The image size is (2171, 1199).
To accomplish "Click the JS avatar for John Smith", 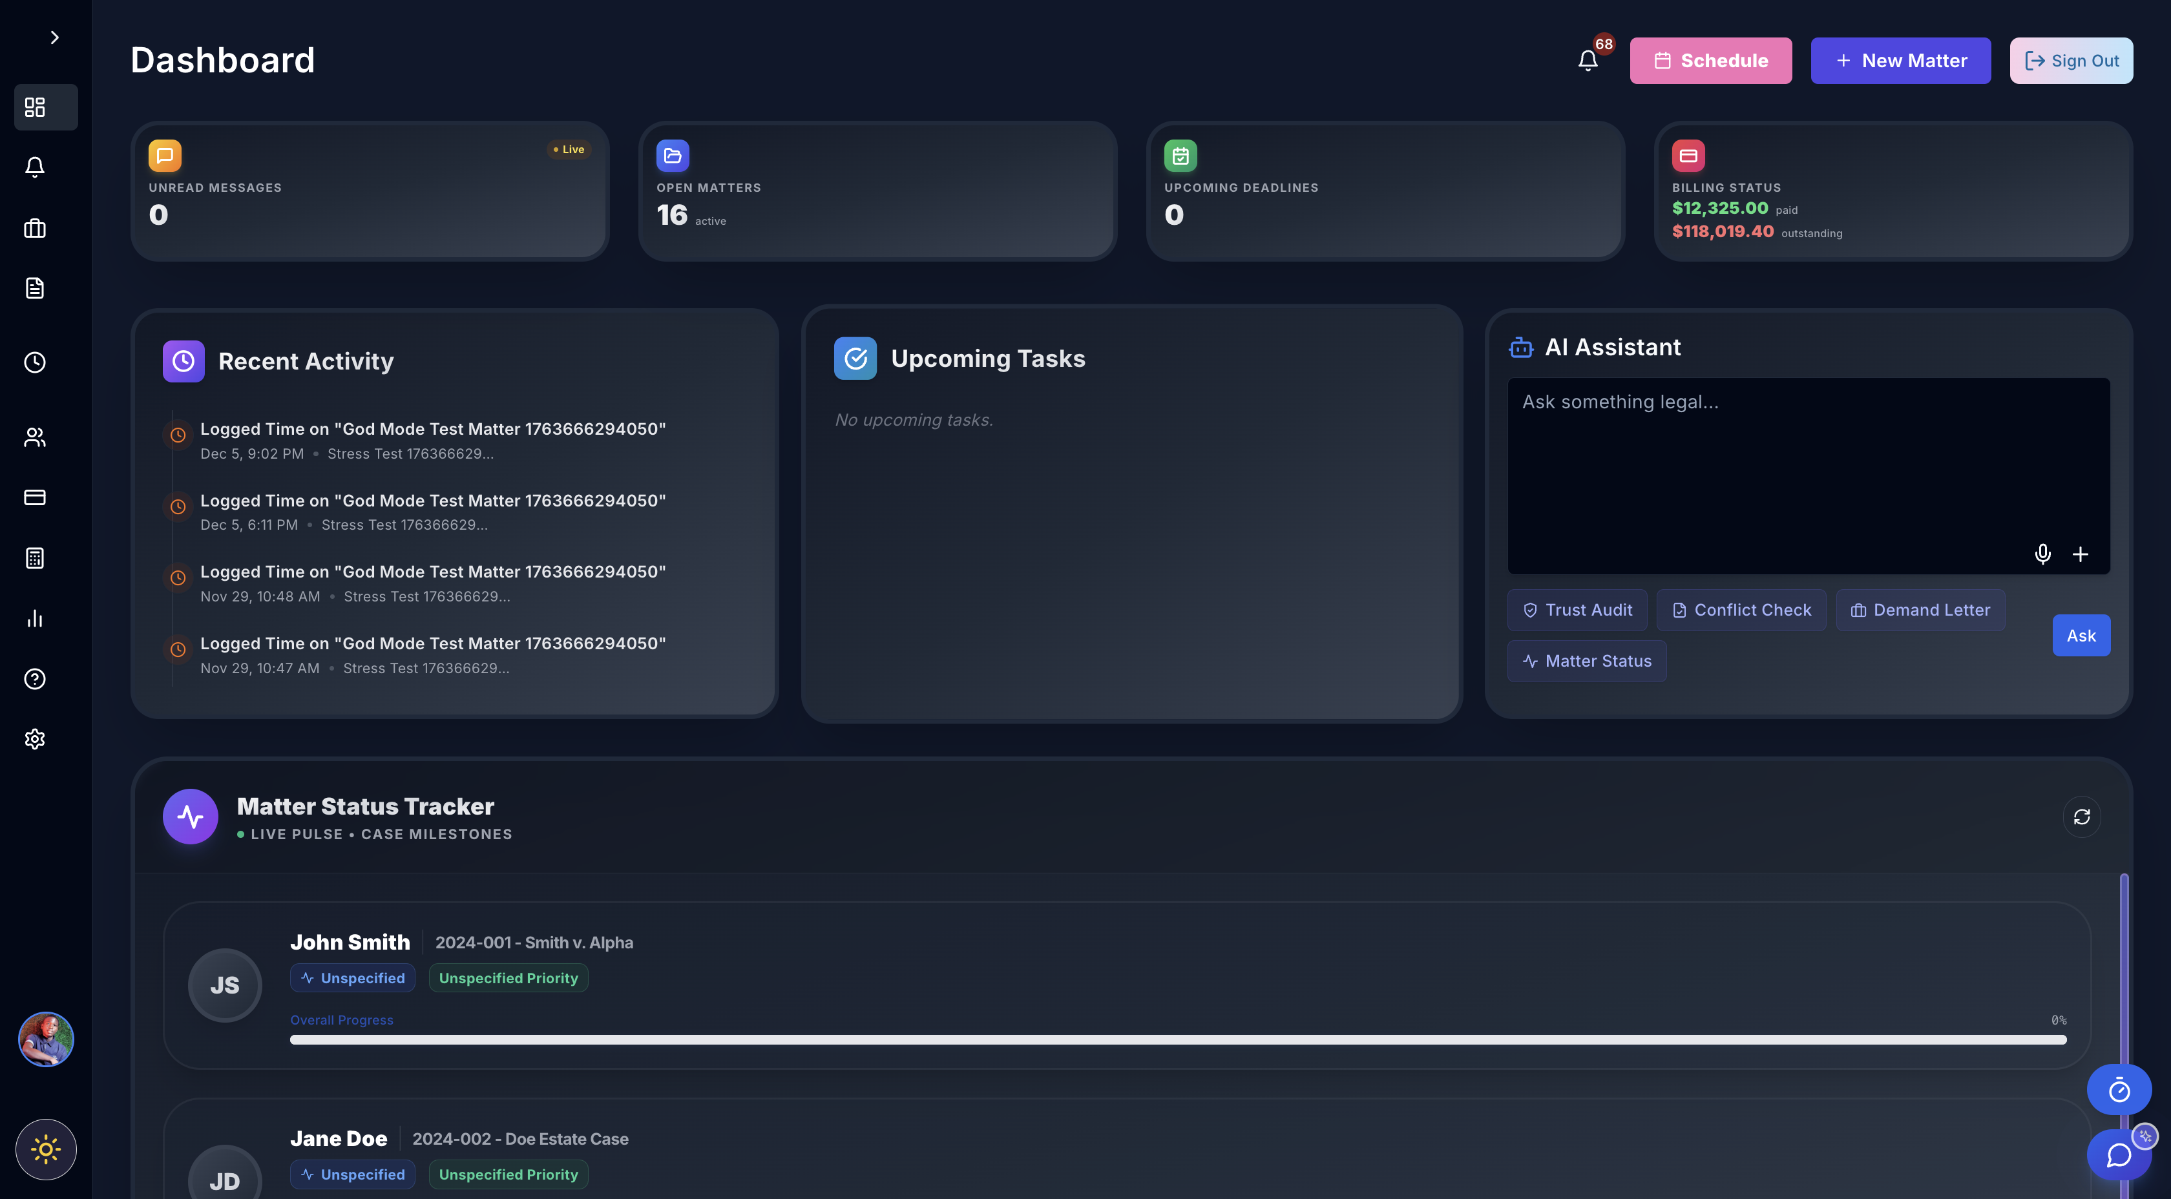I will [x=225, y=985].
